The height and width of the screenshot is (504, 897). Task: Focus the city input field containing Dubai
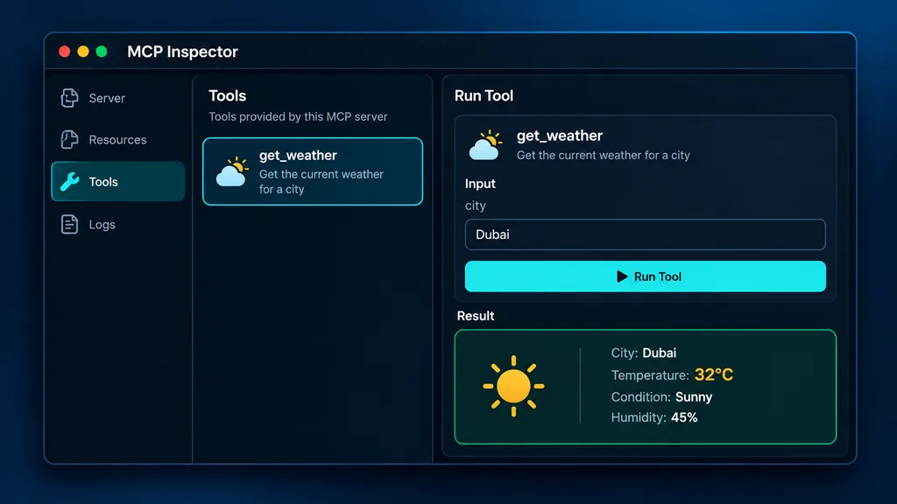click(646, 234)
